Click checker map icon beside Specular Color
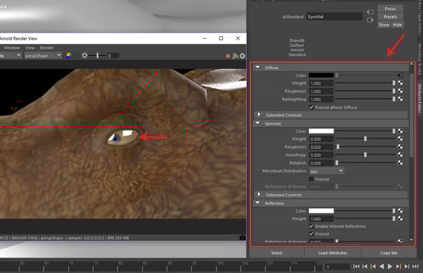Viewport: 423px width, 273px height. click(x=401, y=131)
